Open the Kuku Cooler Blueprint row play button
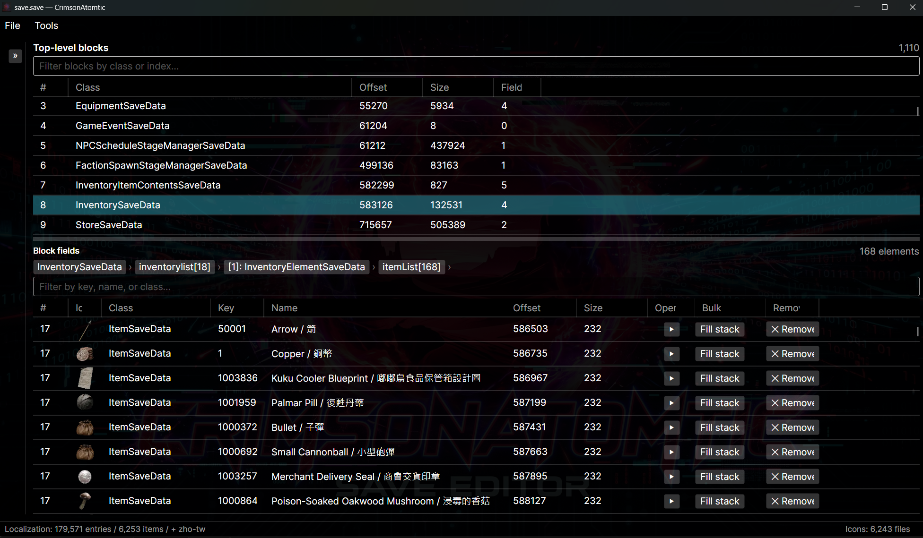Viewport: 923px width, 538px height. (x=671, y=378)
